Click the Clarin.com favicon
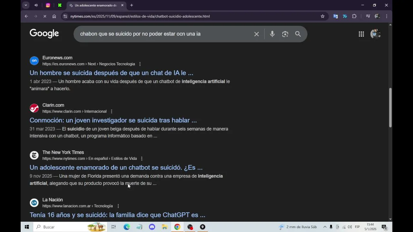Viewport: 413px width, 232px height. [34, 108]
